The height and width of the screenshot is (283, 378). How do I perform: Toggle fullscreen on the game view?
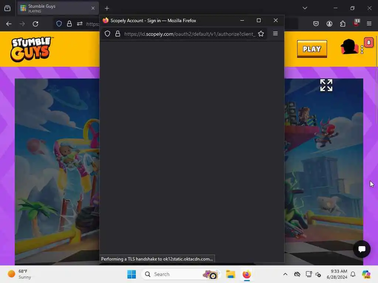(x=326, y=85)
